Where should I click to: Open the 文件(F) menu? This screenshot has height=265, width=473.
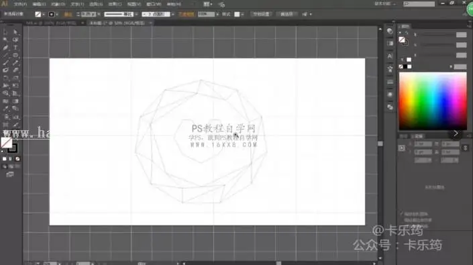(x=20, y=4)
